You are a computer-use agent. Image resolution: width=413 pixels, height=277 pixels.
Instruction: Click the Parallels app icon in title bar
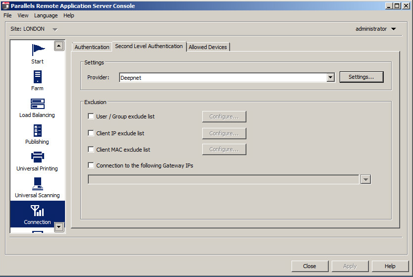click(x=5, y=5)
